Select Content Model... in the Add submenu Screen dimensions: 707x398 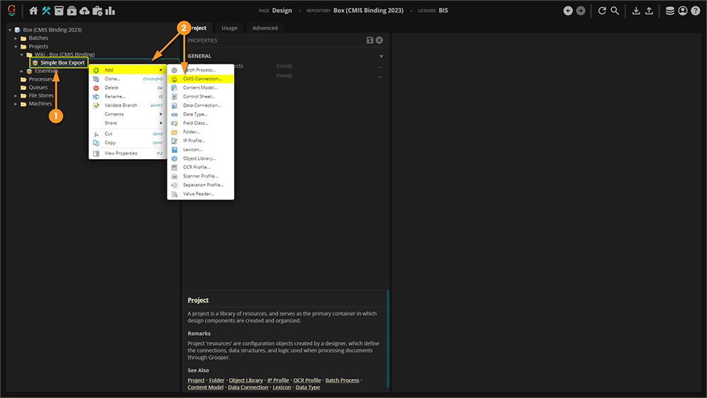[201, 88]
